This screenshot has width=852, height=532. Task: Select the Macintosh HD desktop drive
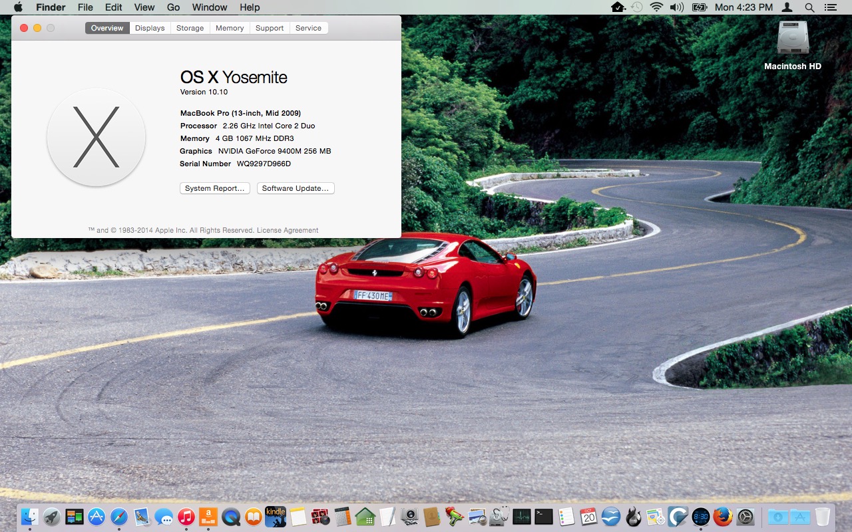pos(793,45)
